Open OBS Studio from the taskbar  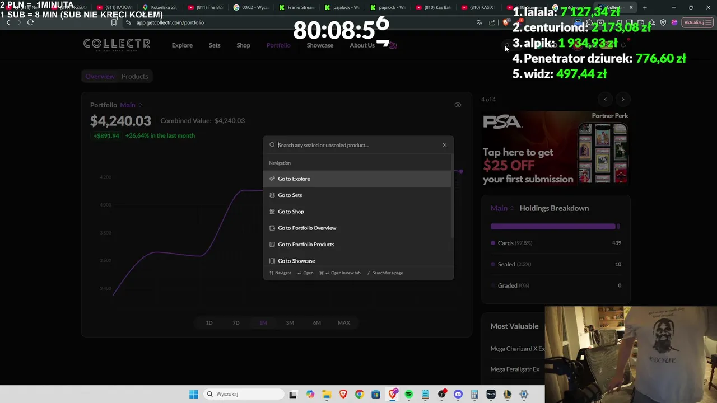pyautogui.click(x=442, y=394)
